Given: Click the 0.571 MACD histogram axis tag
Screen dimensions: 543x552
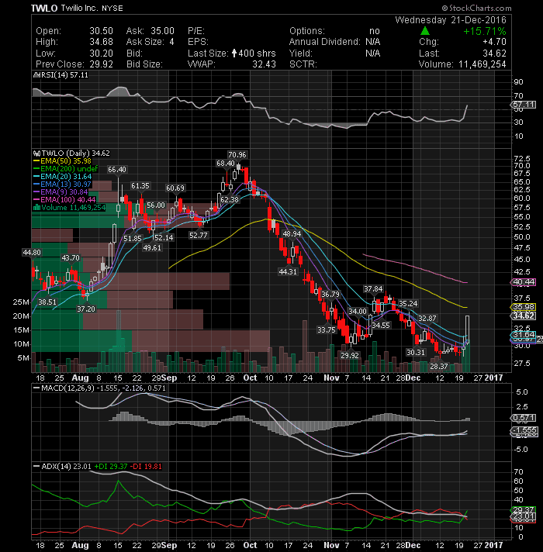Looking at the screenshot, I should pos(524,418).
